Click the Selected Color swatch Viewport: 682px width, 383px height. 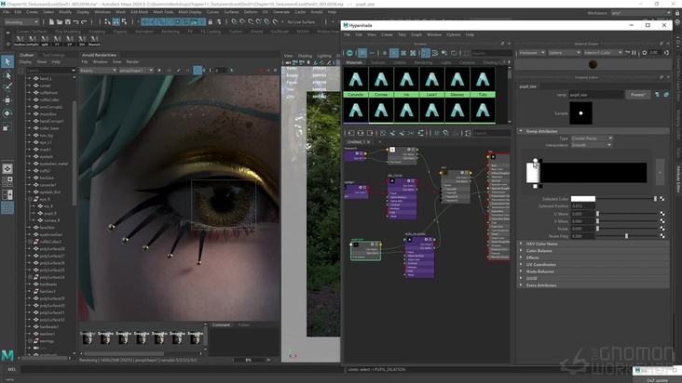tap(583, 198)
